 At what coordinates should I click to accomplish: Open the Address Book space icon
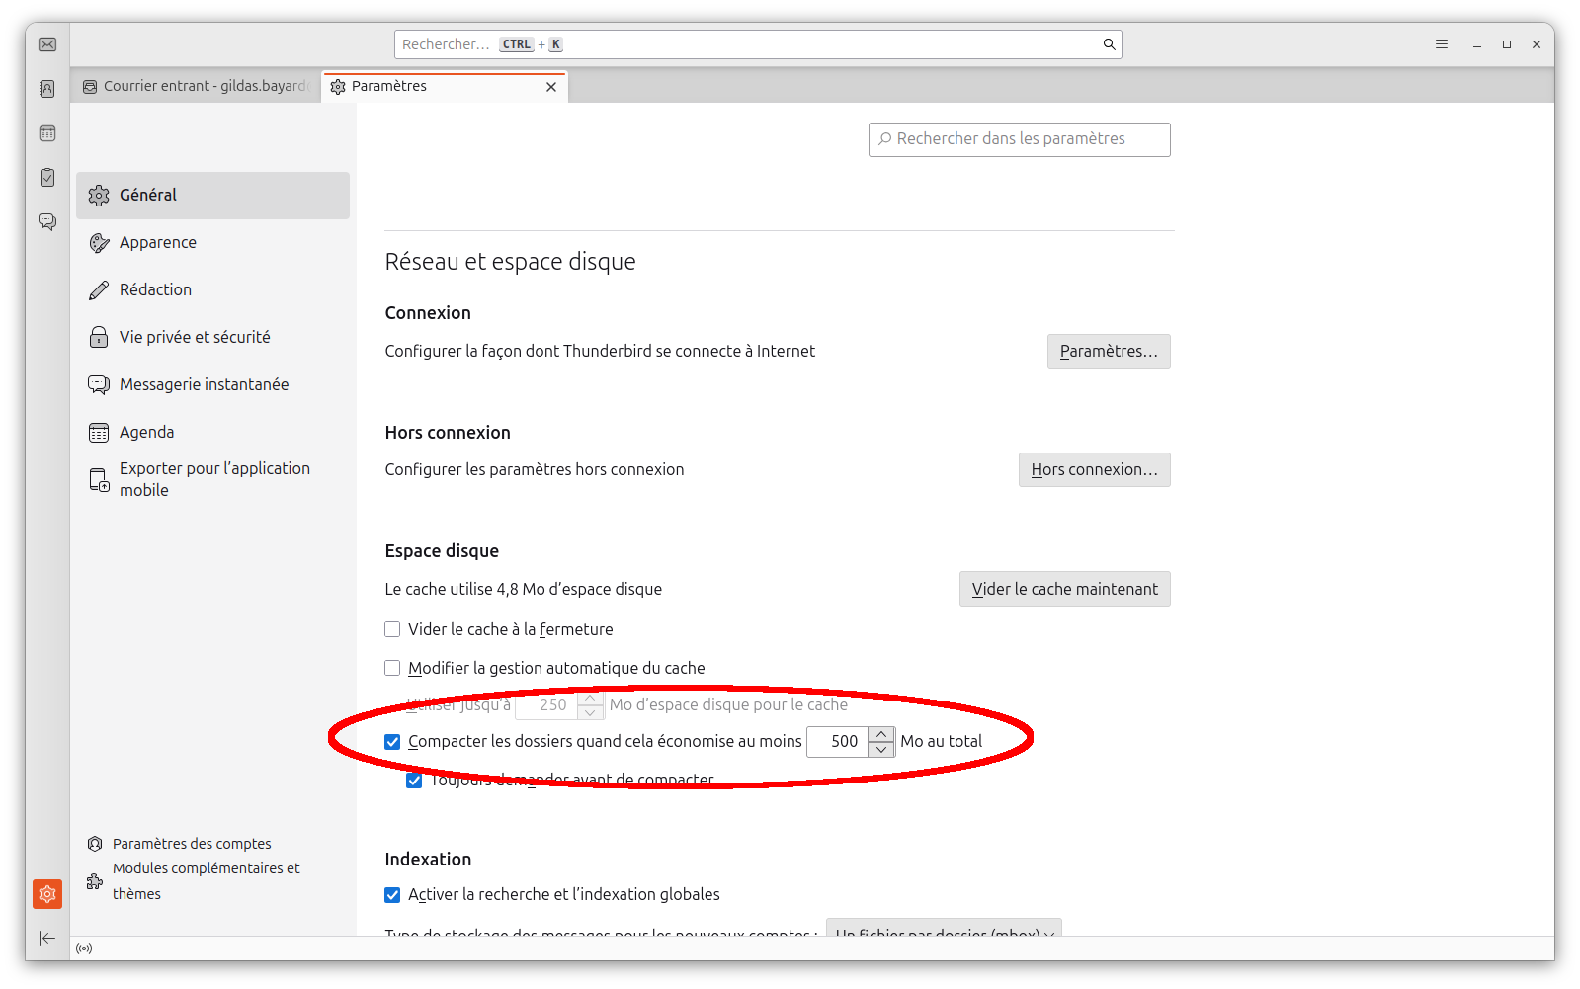47,89
